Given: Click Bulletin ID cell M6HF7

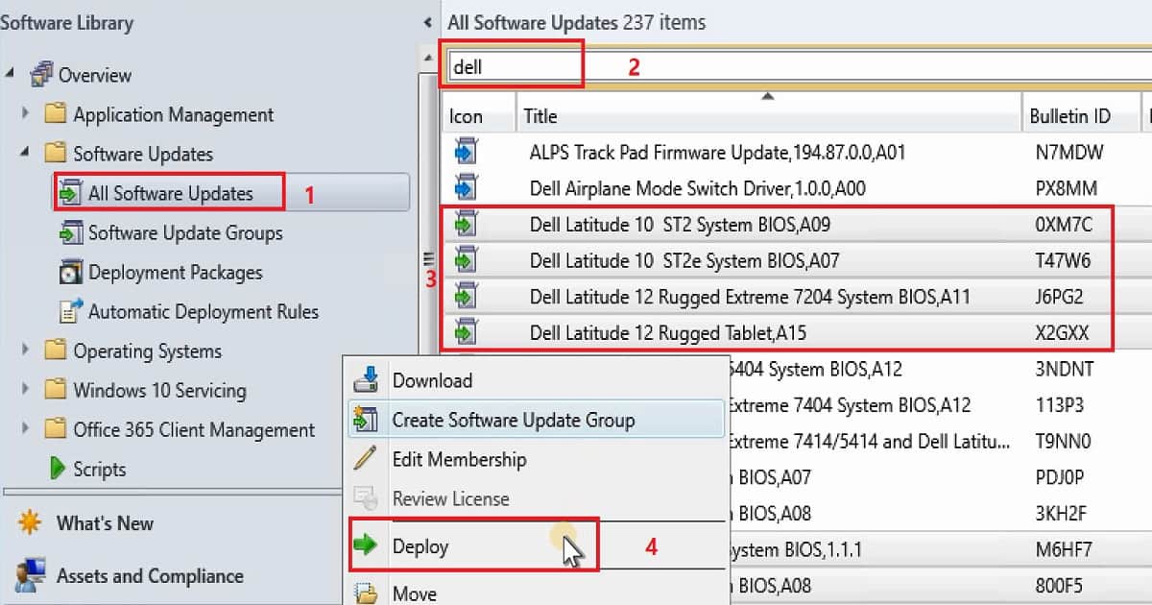Looking at the screenshot, I should [1064, 550].
